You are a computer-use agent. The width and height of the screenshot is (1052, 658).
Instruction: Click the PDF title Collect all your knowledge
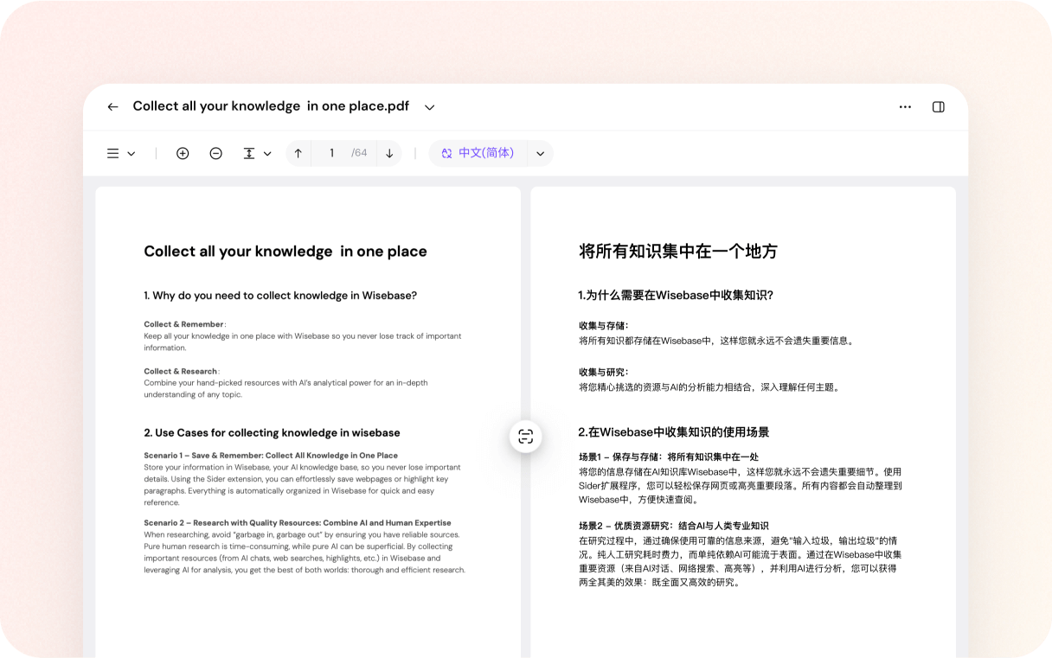(271, 106)
